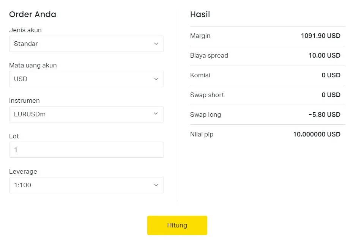
Task: Click the chevron arrow in the EURUSDm field
Action: pos(156,114)
